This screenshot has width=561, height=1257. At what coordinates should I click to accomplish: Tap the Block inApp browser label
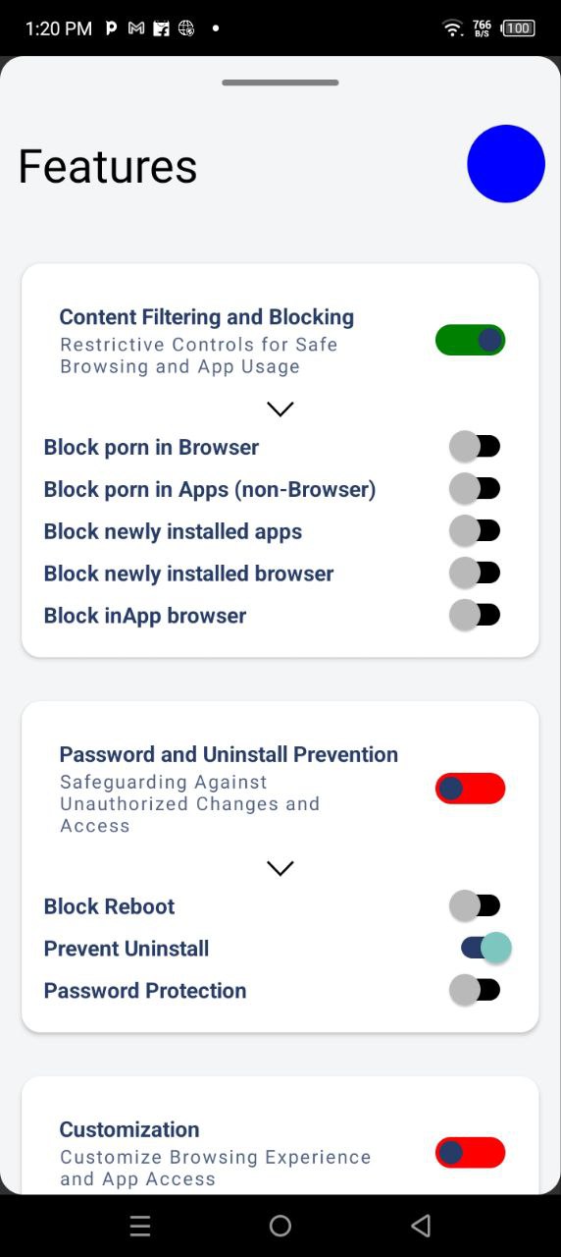click(x=145, y=616)
